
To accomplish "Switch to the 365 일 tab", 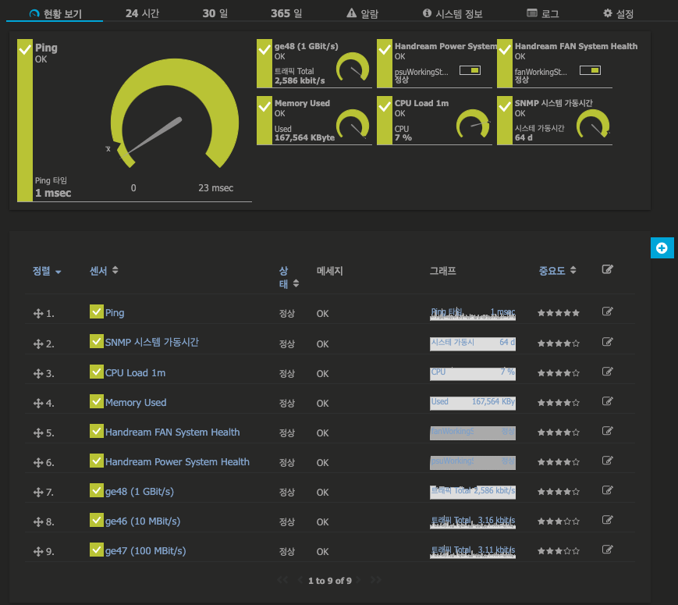I will coord(286,13).
